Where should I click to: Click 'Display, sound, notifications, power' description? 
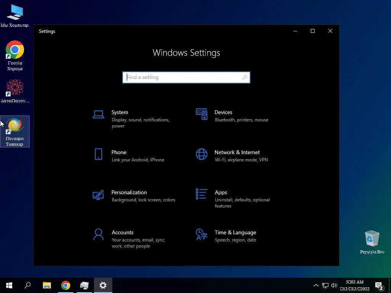[141, 123]
